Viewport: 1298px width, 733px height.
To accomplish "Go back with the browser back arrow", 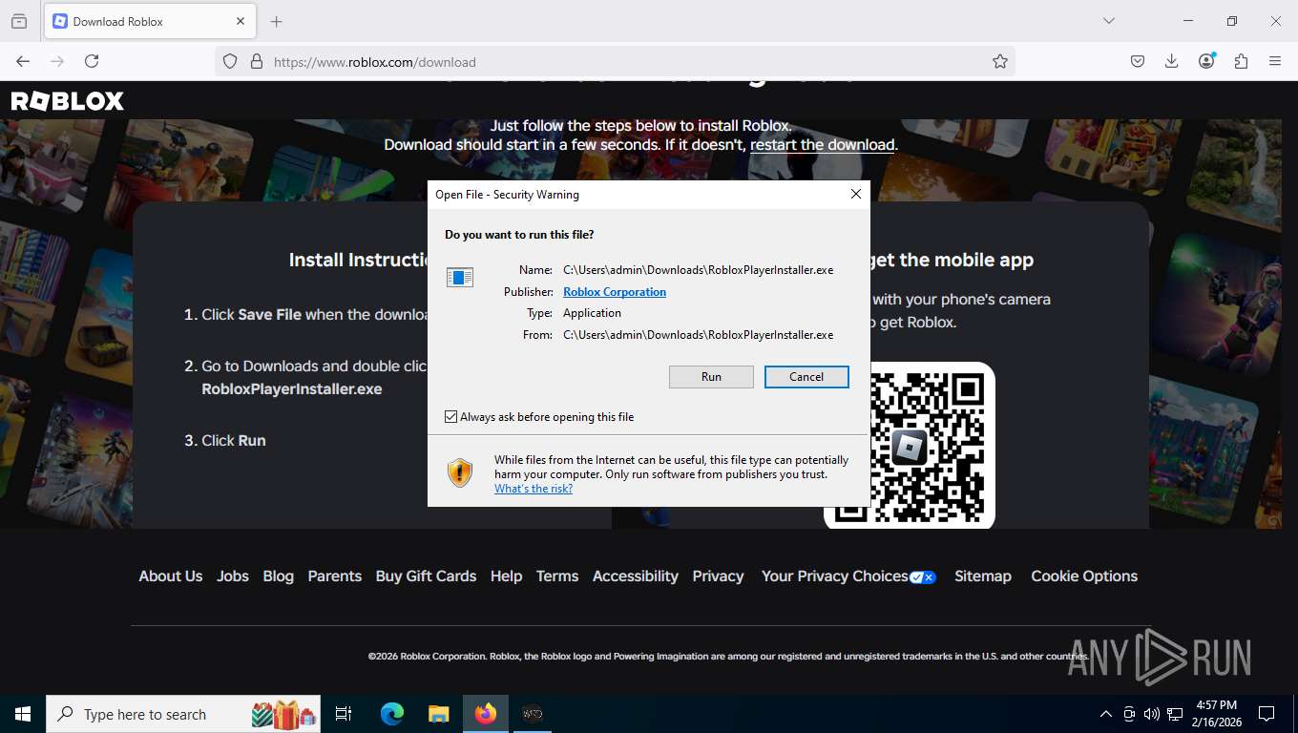I will [23, 61].
